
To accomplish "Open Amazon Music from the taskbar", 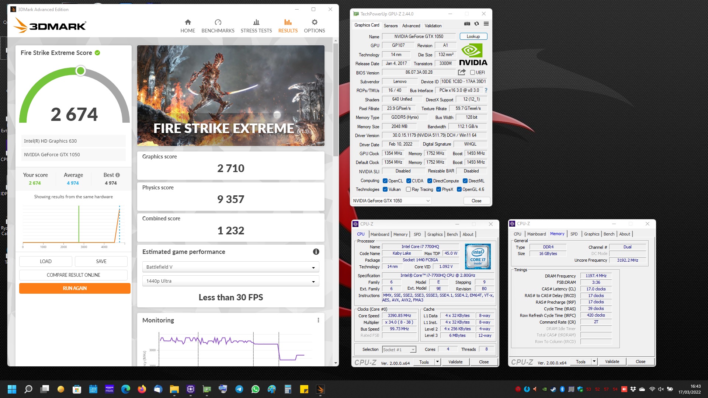I will click(x=110, y=389).
